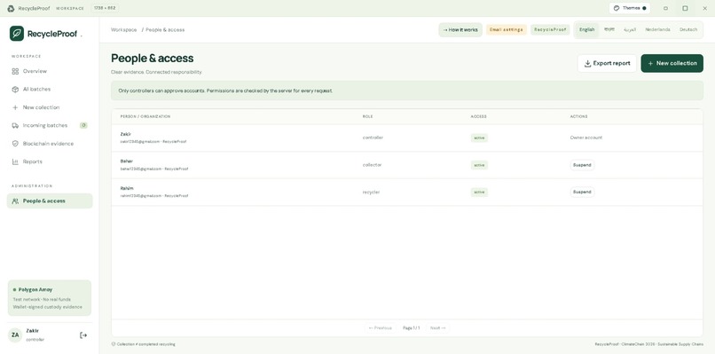Click the People & access users icon
Screen dimensions: 715x354
pos(15,201)
